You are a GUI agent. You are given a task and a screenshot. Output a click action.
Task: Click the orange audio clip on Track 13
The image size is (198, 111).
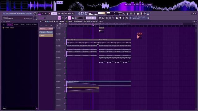coord(140,36)
